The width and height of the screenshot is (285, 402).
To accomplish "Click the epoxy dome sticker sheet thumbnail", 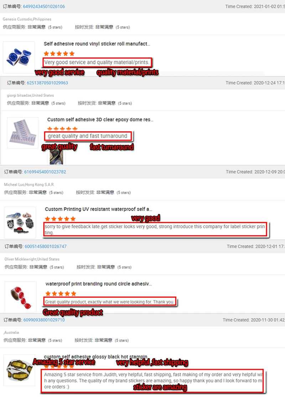I will pos(23,133).
